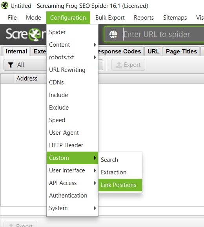204x227 pixels.
Task: Click the globe icon in URL bar
Action: [x=113, y=34]
